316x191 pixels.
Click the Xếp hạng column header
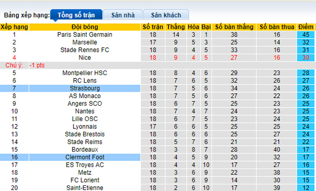[x=14, y=27]
